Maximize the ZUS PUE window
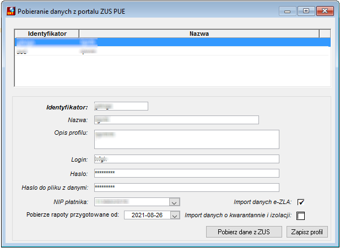Screen dimensions: 340x248 coord(306,11)
